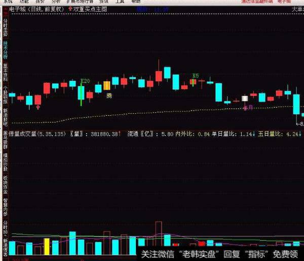
Task: Open the 模拟炒股 sidebar tab
Action: point(5,158)
